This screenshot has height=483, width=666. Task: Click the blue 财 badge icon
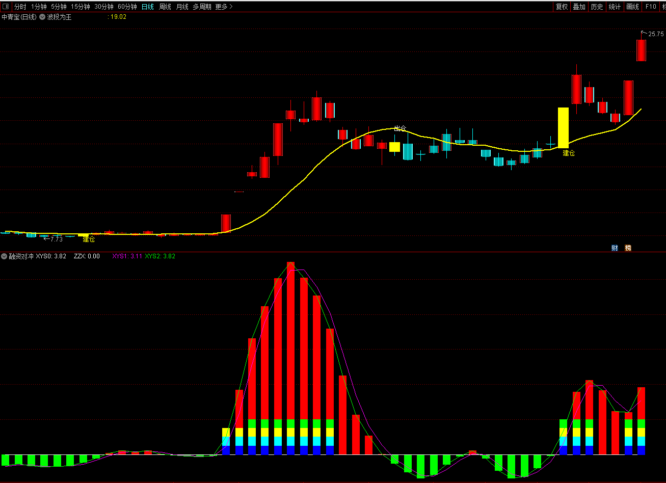click(615, 248)
